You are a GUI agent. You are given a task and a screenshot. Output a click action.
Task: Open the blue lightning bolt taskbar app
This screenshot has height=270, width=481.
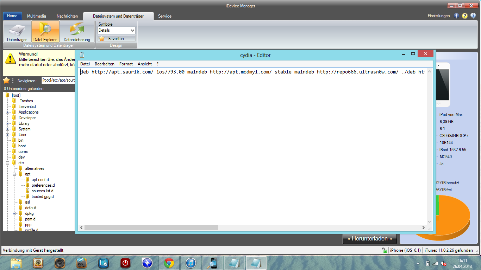(x=147, y=263)
